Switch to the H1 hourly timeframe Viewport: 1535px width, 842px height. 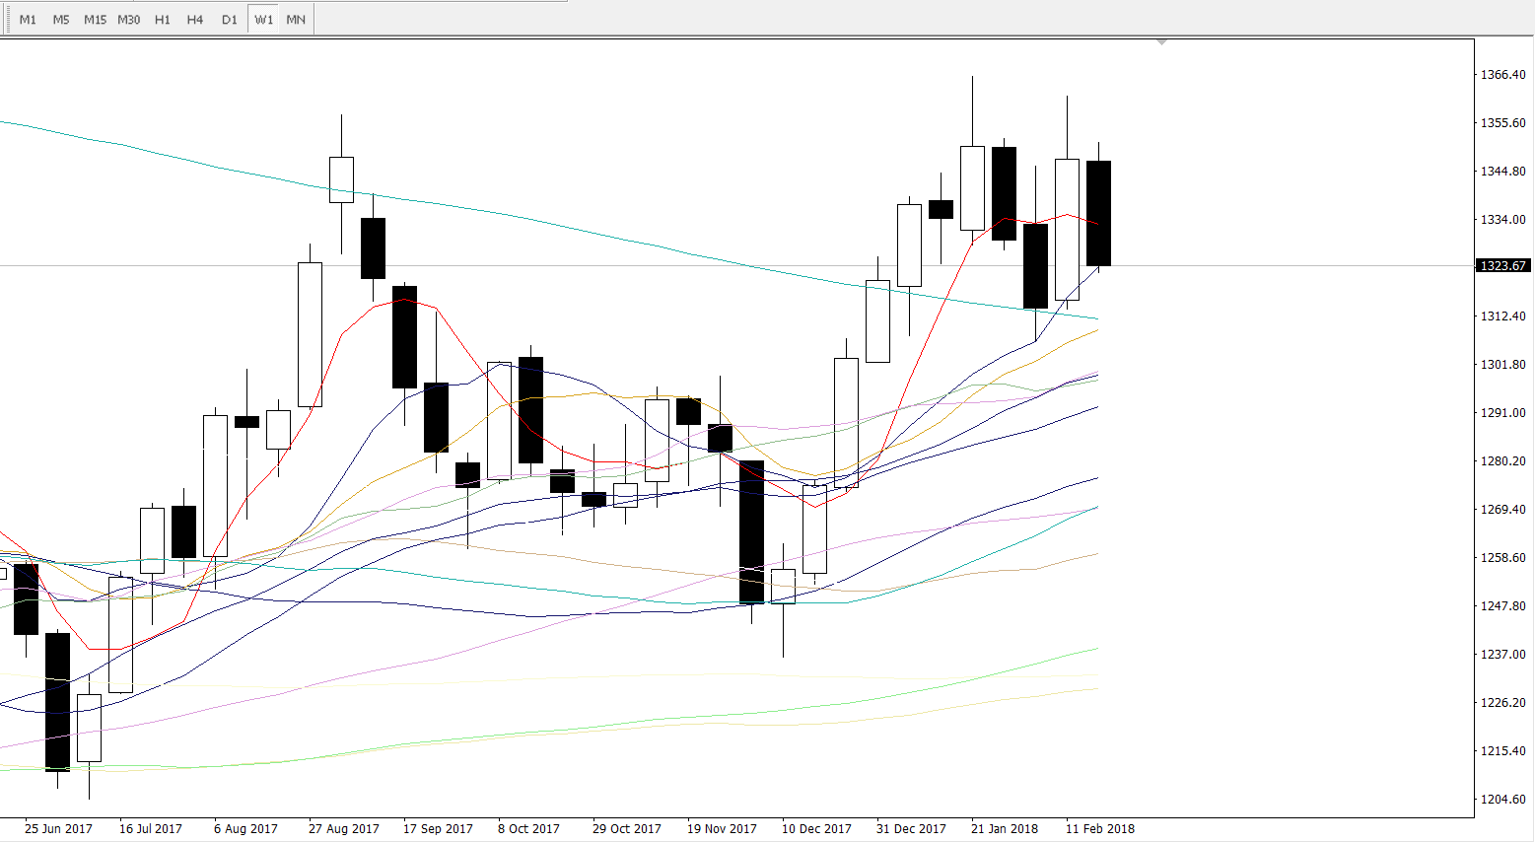(x=163, y=20)
